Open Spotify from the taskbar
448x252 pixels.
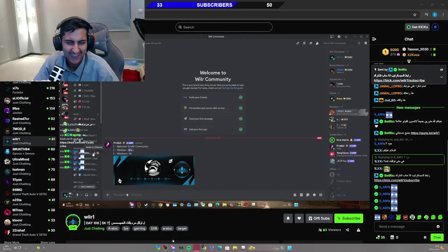(189, 248)
